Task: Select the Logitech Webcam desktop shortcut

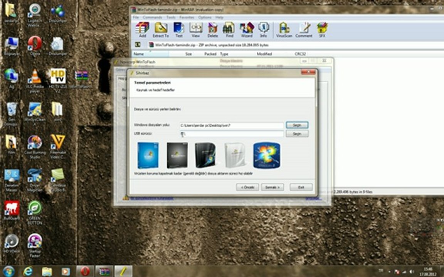Action: click(x=35, y=15)
